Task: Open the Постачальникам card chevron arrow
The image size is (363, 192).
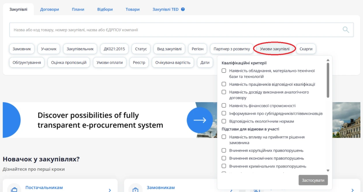Action: point(110,190)
